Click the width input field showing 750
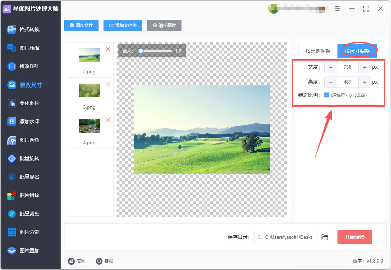The image size is (391, 270). click(x=347, y=67)
